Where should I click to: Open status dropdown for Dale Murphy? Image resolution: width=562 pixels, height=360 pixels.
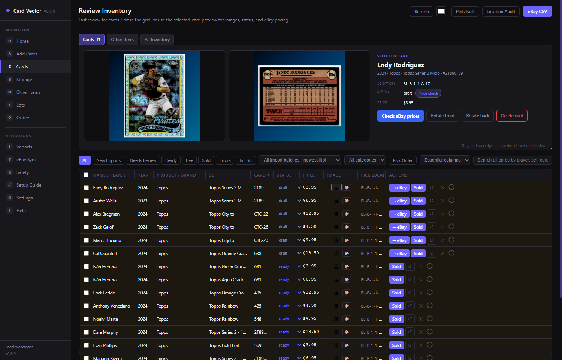click(x=289, y=332)
